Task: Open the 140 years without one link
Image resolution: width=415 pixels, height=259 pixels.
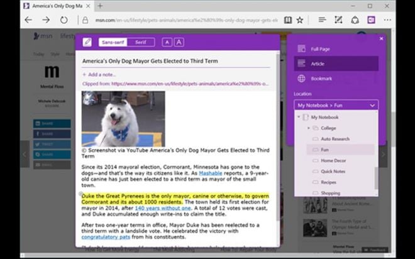Action: point(163,208)
